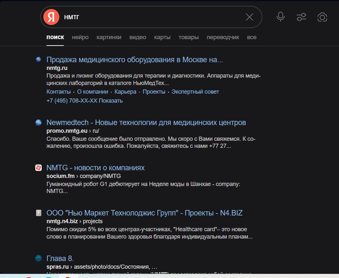Screen dimensions: 339x278
Task: Select the поиск tab
Action: coord(55,37)
